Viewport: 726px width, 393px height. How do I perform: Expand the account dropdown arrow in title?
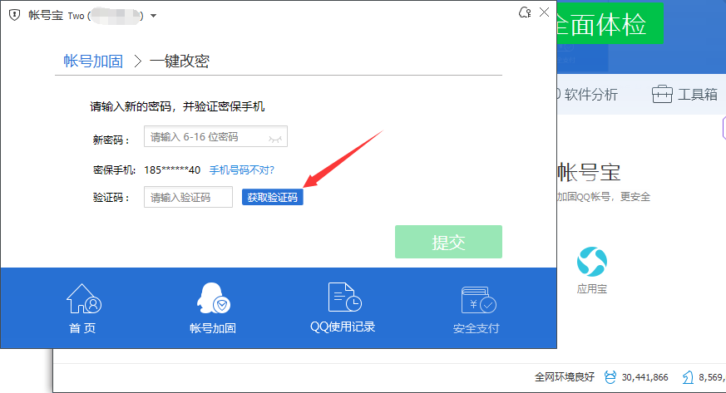pos(153,16)
